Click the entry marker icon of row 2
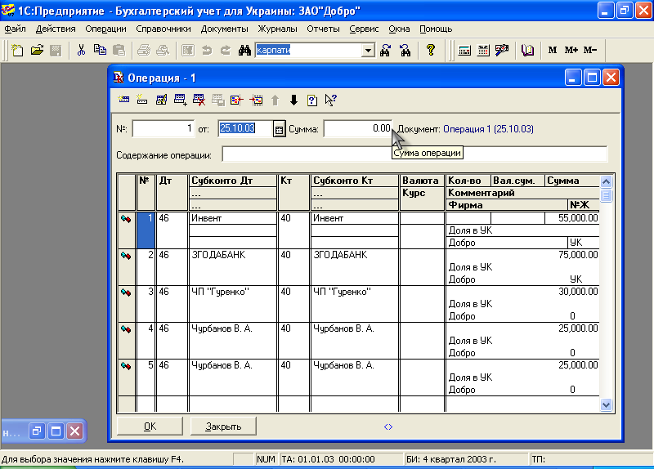654x469 pixels. (x=126, y=256)
